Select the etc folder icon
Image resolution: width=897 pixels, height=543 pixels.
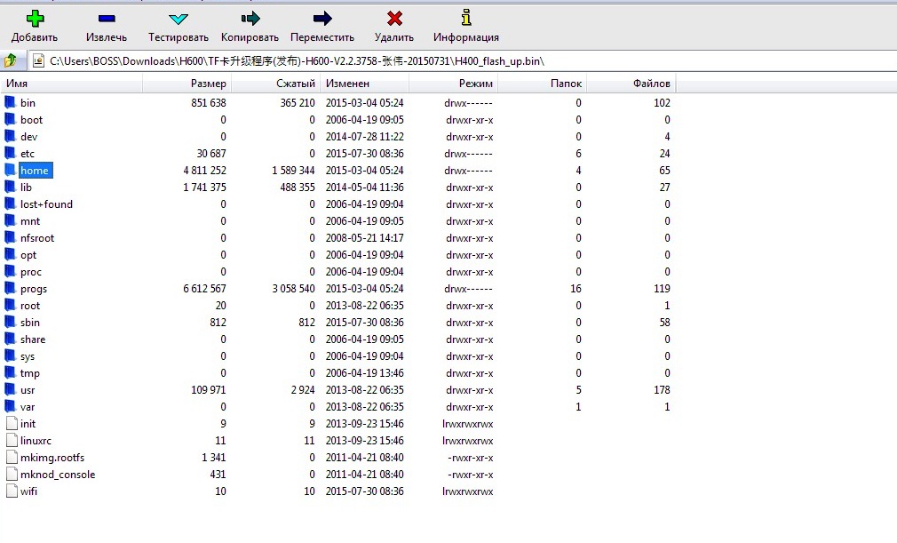click(11, 154)
